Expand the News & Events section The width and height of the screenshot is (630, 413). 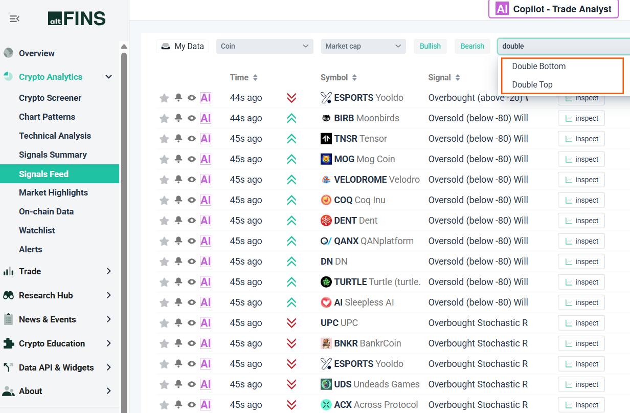coord(108,319)
